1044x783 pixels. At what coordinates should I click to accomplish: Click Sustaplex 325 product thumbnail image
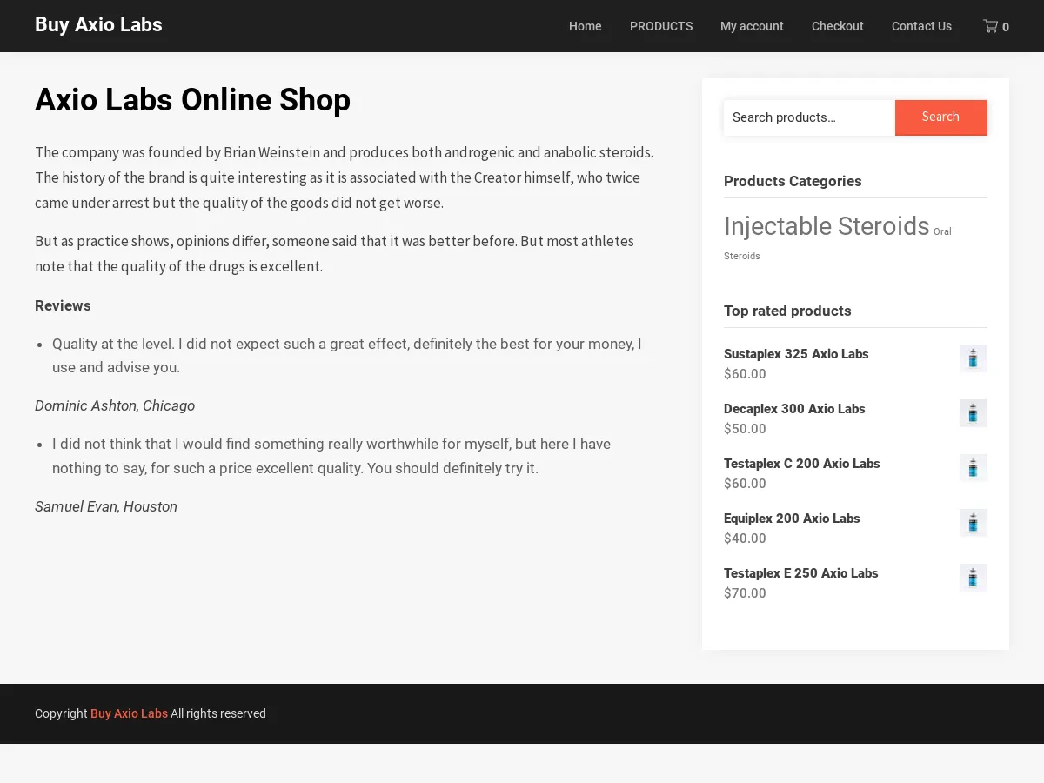(x=973, y=358)
